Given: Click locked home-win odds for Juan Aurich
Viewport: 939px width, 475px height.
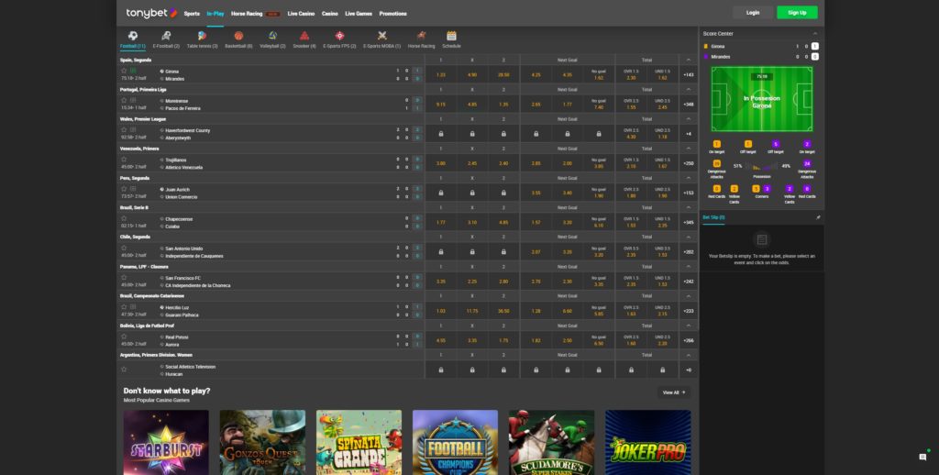Looking at the screenshot, I should (441, 193).
